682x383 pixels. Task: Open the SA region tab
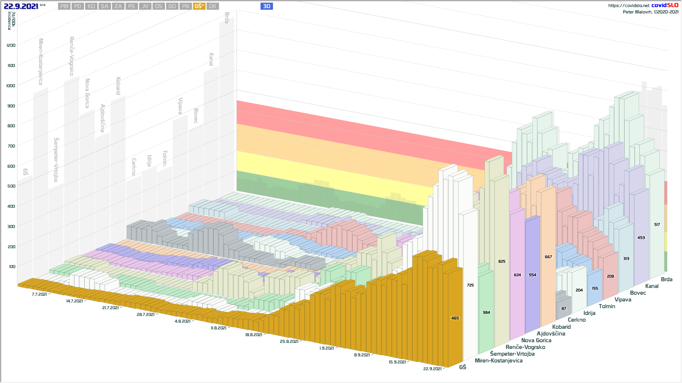[104, 6]
